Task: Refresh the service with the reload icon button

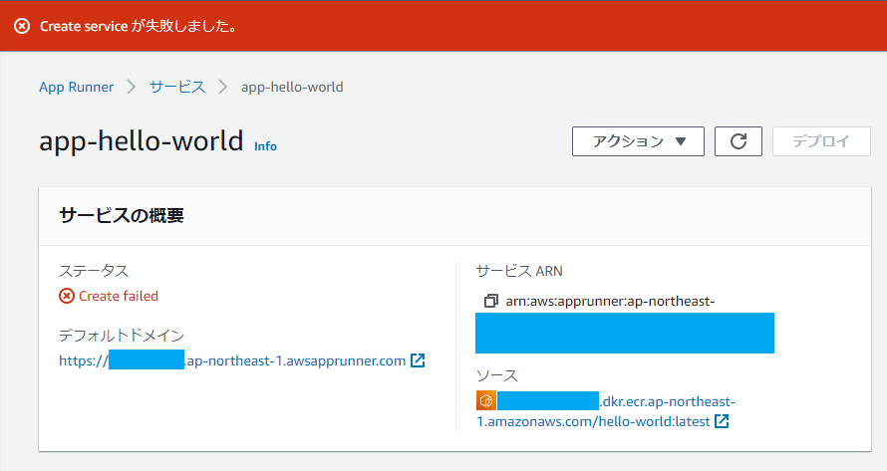Action: coord(739,141)
